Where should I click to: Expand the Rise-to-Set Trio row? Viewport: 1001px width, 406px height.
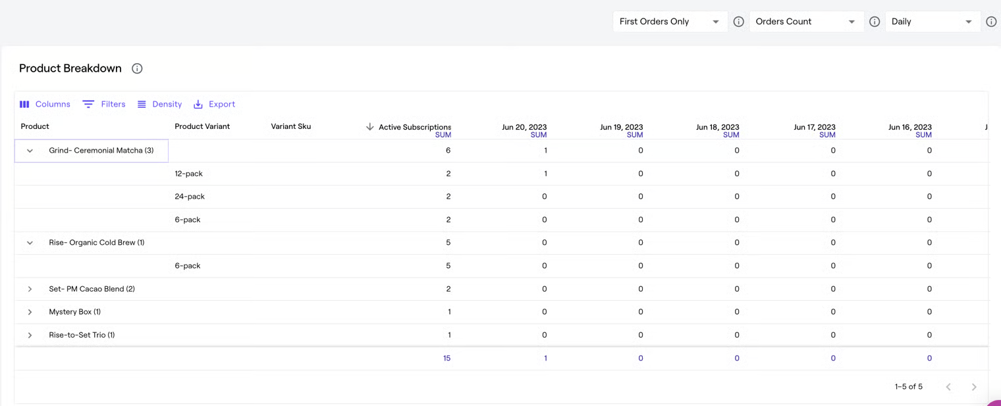[x=30, y=335]
